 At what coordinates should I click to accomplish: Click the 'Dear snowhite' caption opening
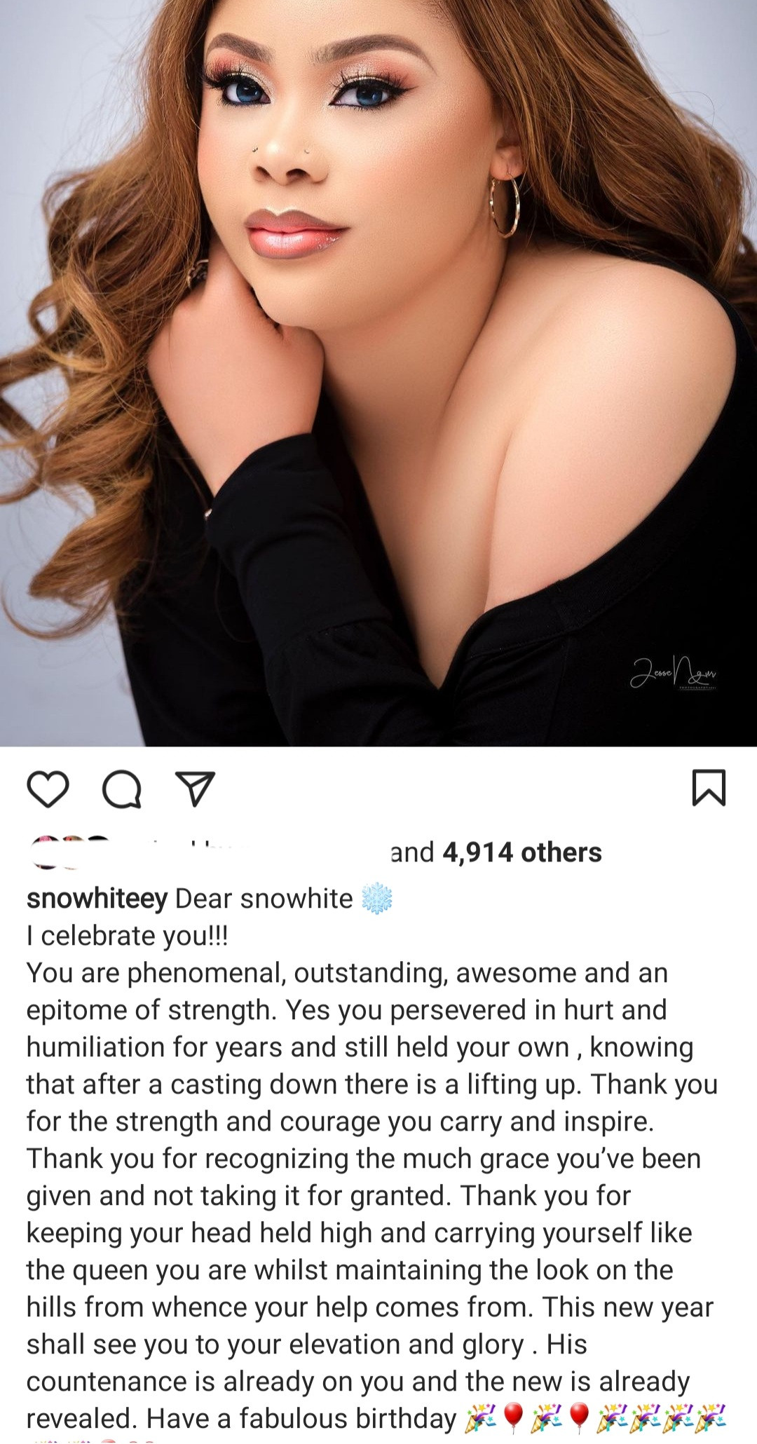coord(264,899)
